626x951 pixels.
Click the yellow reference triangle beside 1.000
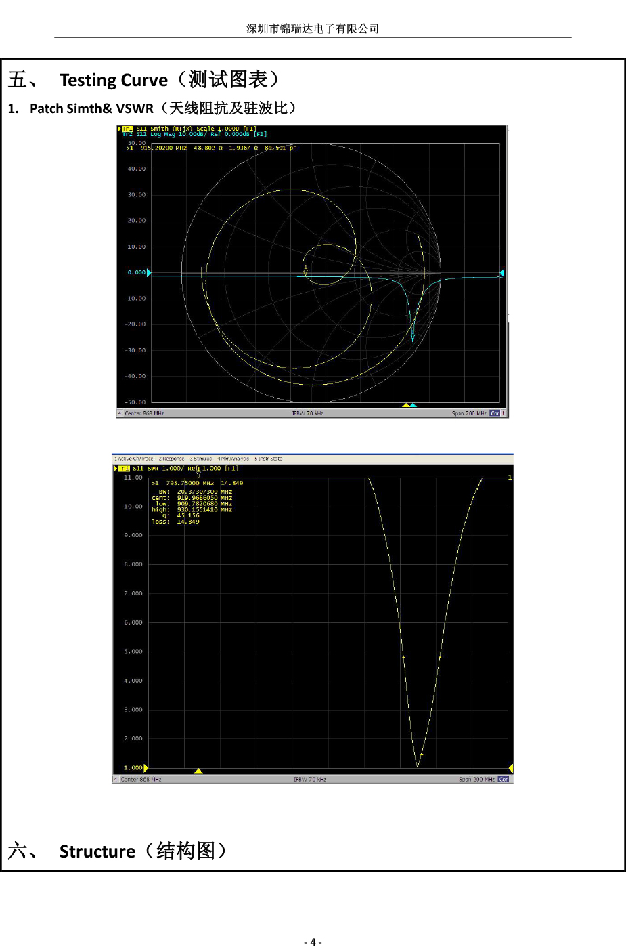146,768
